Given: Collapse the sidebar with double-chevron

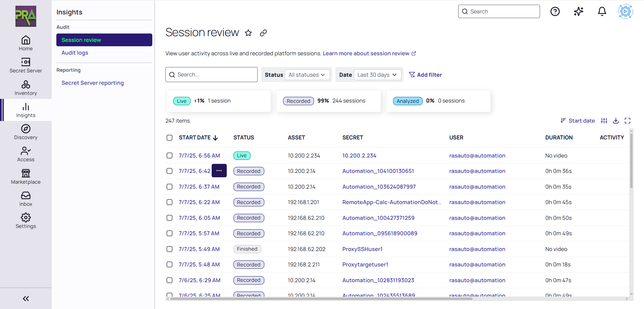Looking at the screenshot, I should pyautogui.click(x=26, y=299).
